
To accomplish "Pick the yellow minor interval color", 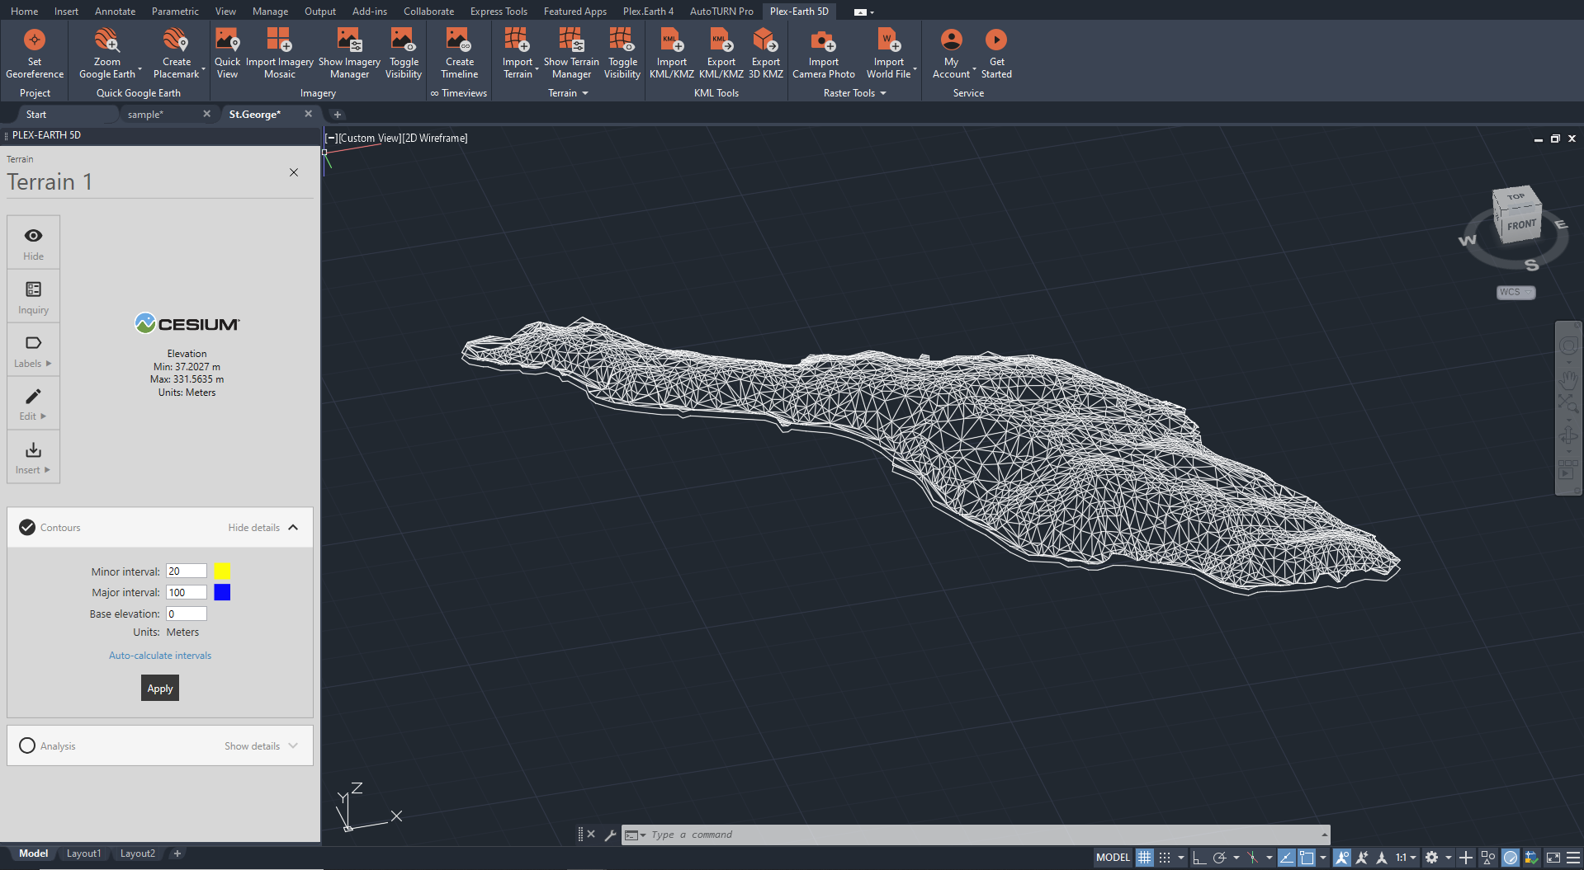I will tap(222, 571).
